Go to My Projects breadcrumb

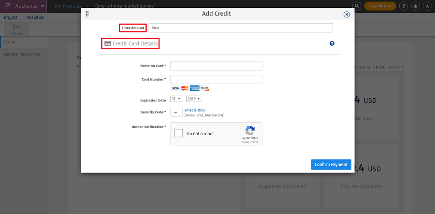pyautogui.click(x=69, y=6)
